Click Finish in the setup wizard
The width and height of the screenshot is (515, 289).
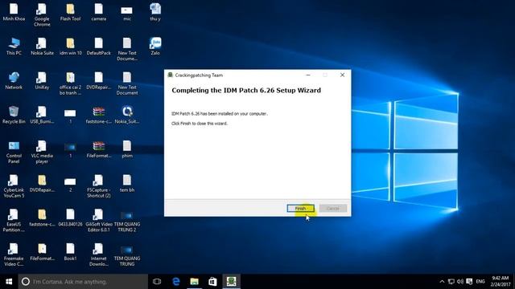tap(300, 209)
